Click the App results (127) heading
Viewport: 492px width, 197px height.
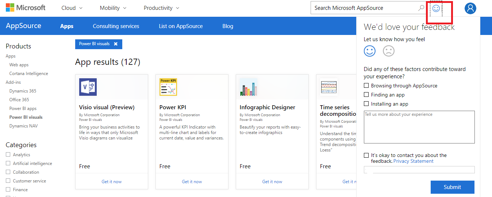(x=108, y=62)
